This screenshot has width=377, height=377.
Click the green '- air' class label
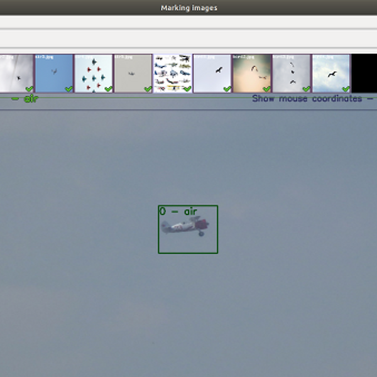tap(25, 99)
